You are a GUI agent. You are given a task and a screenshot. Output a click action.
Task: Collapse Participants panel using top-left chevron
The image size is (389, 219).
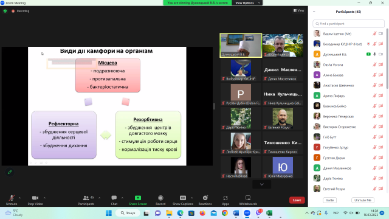314,12
